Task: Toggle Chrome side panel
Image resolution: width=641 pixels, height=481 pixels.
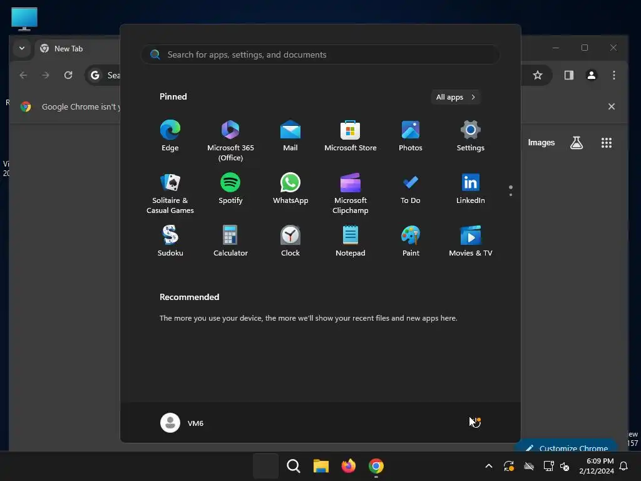Action: click(568, 75)
